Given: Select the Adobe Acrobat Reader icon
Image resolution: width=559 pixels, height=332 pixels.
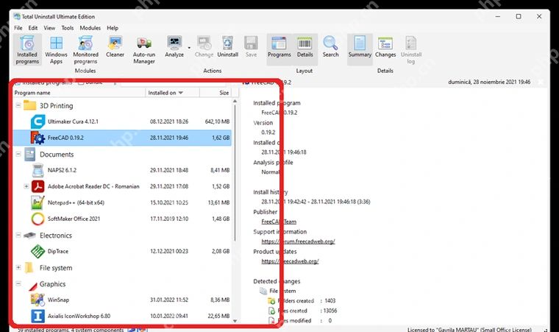Looking at the screenshot, I should click(38, 186).
